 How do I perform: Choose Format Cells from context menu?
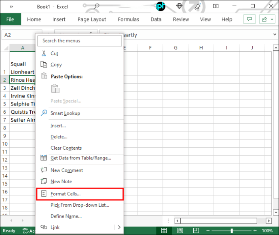80,194
